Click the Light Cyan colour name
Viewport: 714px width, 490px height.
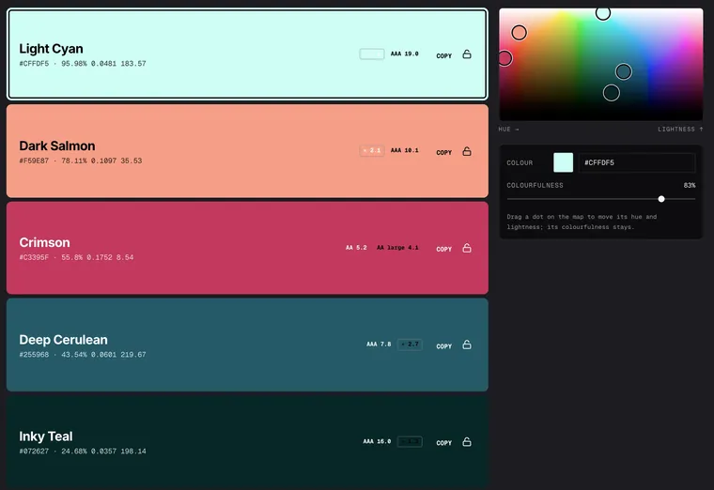point(51,49)
